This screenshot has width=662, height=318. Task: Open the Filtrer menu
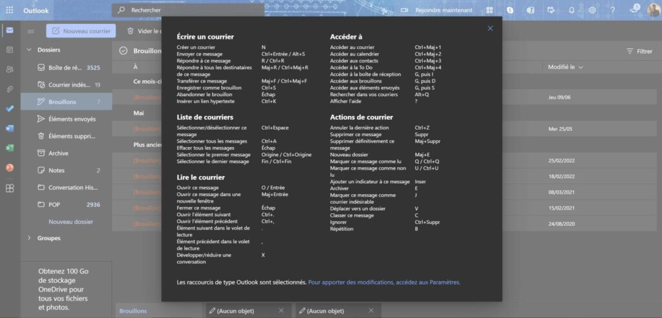tap(639, 52)
